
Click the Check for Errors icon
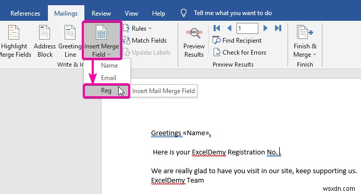coord(217,52)
